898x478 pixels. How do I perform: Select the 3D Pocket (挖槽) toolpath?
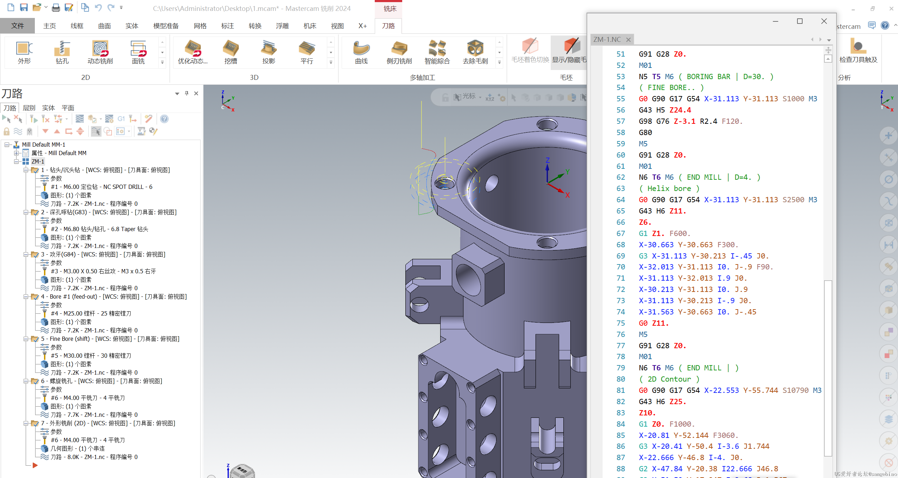231,52
